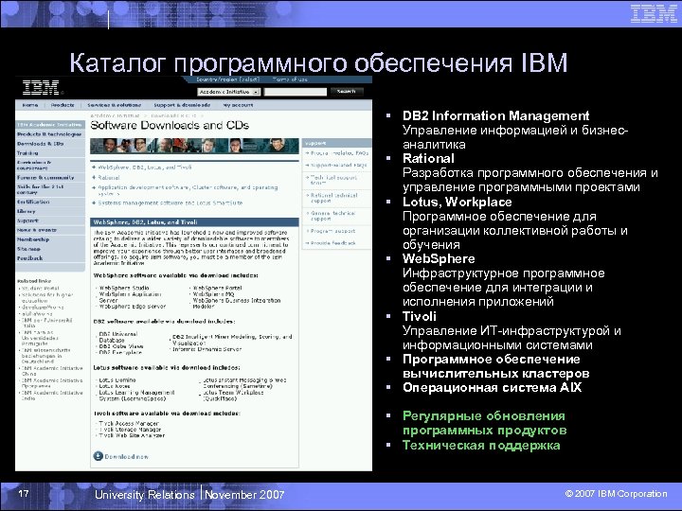The width and height of the screenshot is (682, 511).
Task: Click the IBM logo in the slide's top-right corner
Action: point(653,13)
